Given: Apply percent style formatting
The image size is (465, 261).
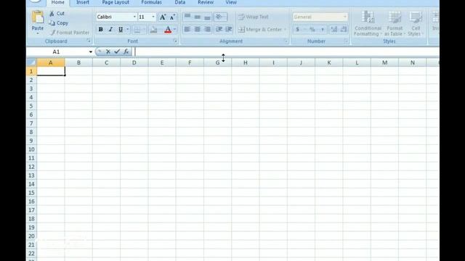Looking at the screenshot, I should (312, 29).
